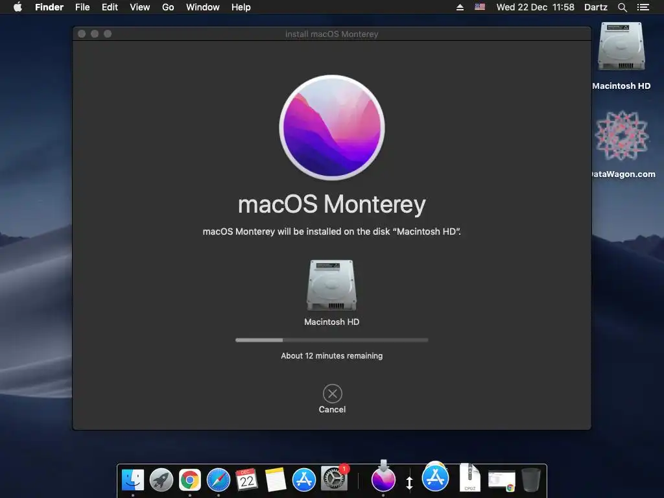Open Calendar showing 22 in the Dock
This screenshot has height=498, width=664.
click(x=246, y=480)
